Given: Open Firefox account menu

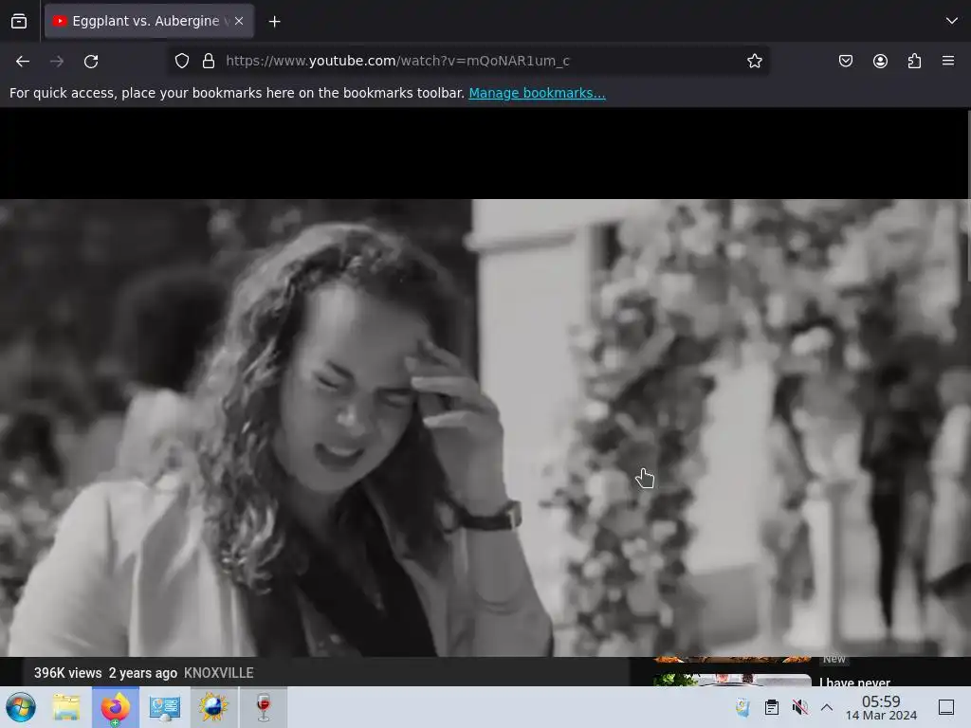Looking at the screenshot, I should click(x=880, y=61).
